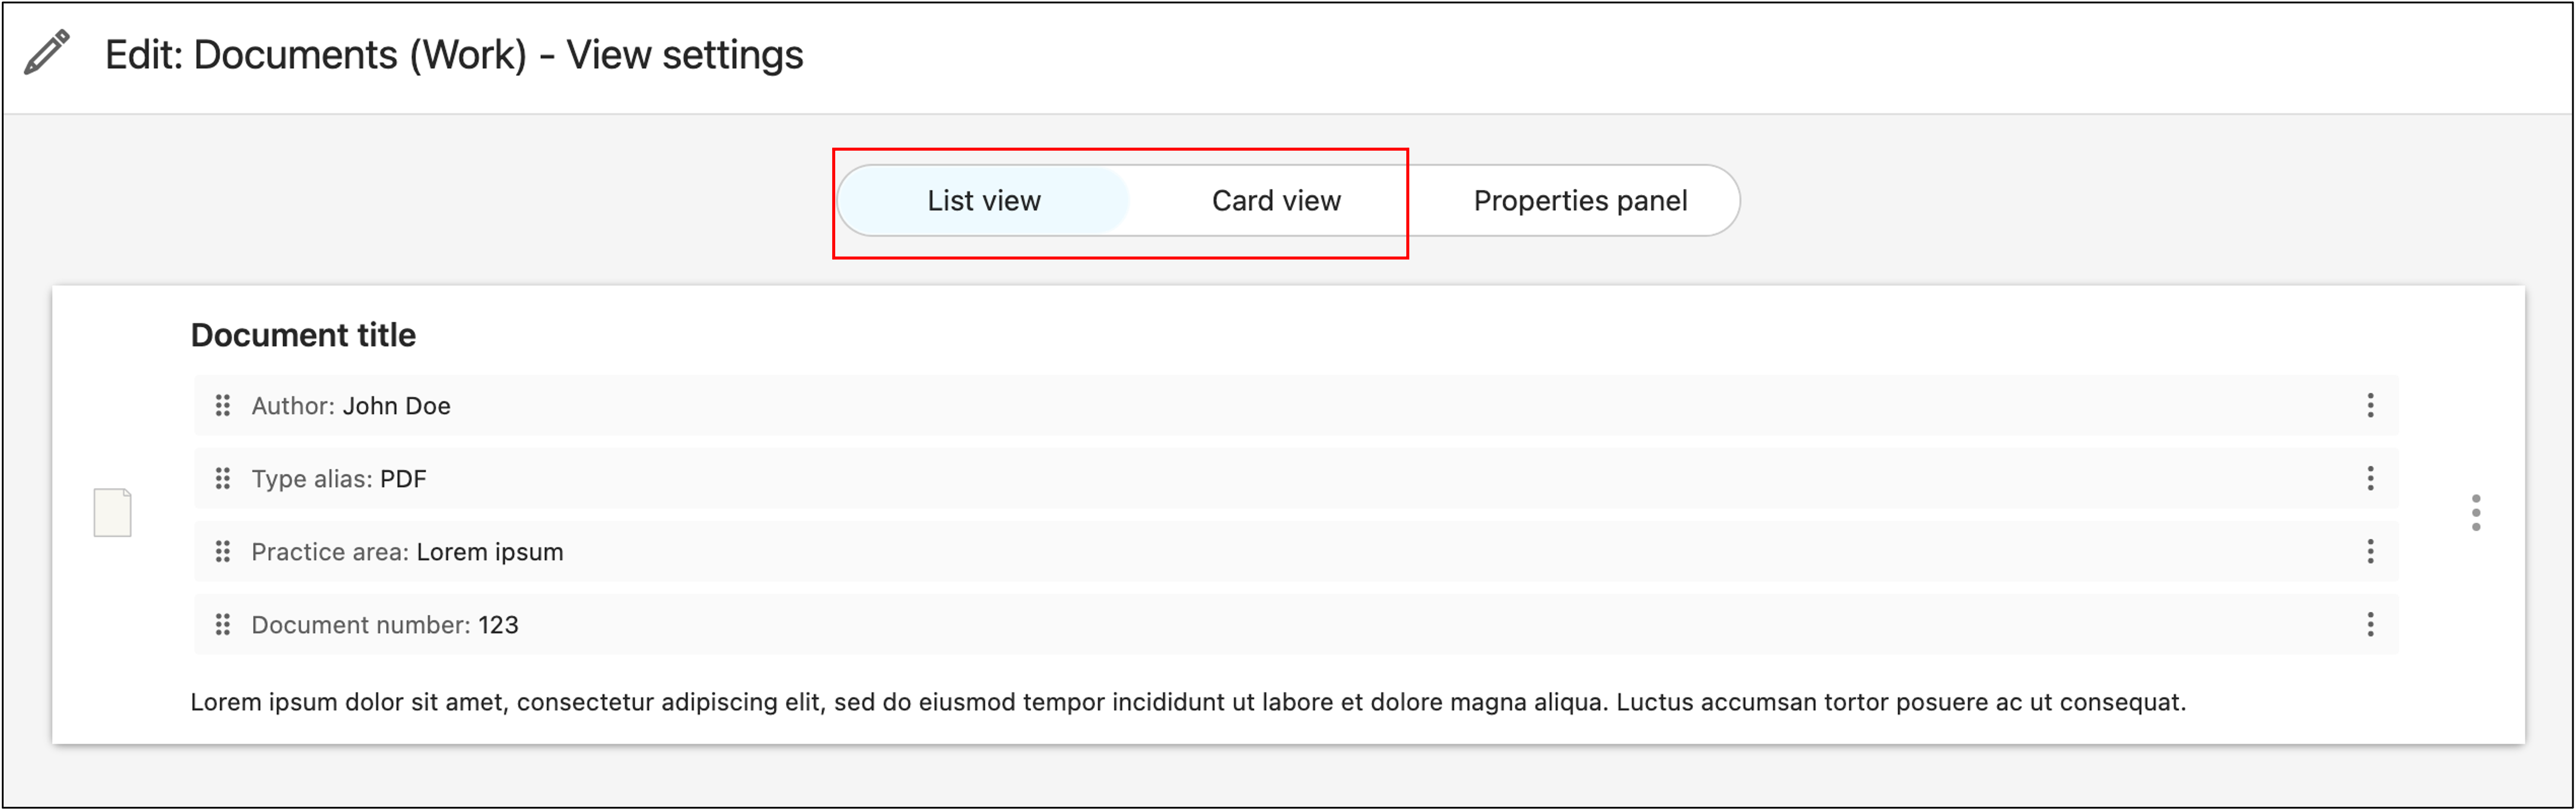Click the document file icon
Viewport: 2576px width, 811px height.
click(112, 513)
